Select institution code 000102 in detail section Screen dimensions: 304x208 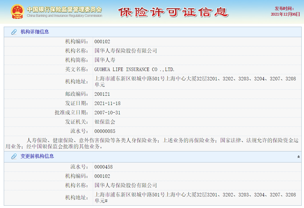[x=102, y=41]
